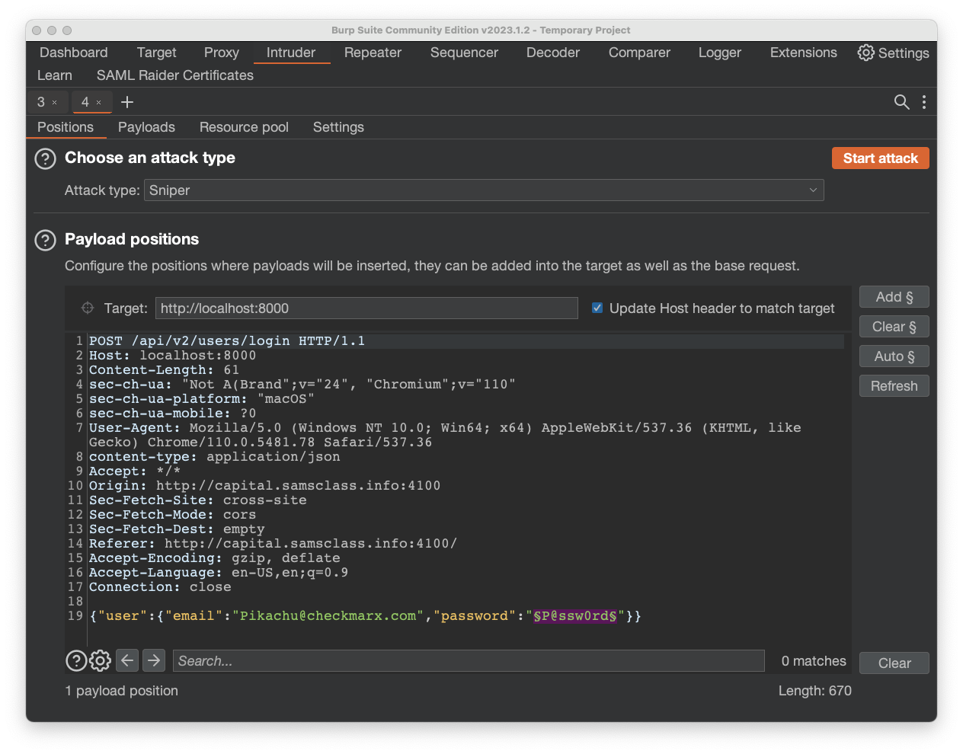Close Intruder tab 4
The image size is (963, 754).
click(x=99, y=102)
